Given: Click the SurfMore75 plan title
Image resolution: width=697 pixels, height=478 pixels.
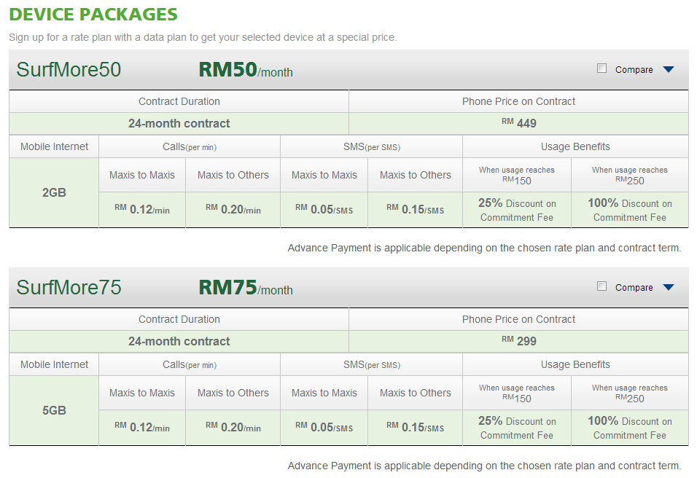Looking at the screenshot, I should click(69, 287).
